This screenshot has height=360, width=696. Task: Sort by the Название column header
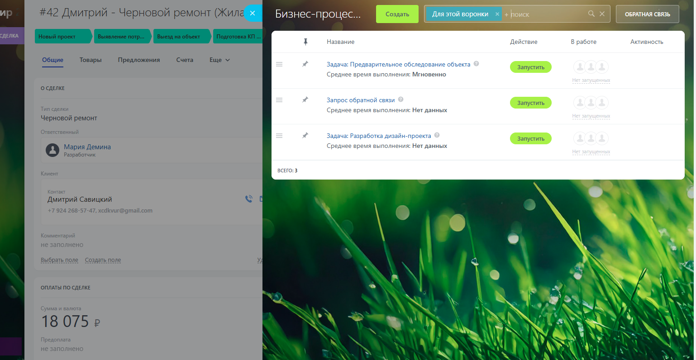tap(340, 42)
